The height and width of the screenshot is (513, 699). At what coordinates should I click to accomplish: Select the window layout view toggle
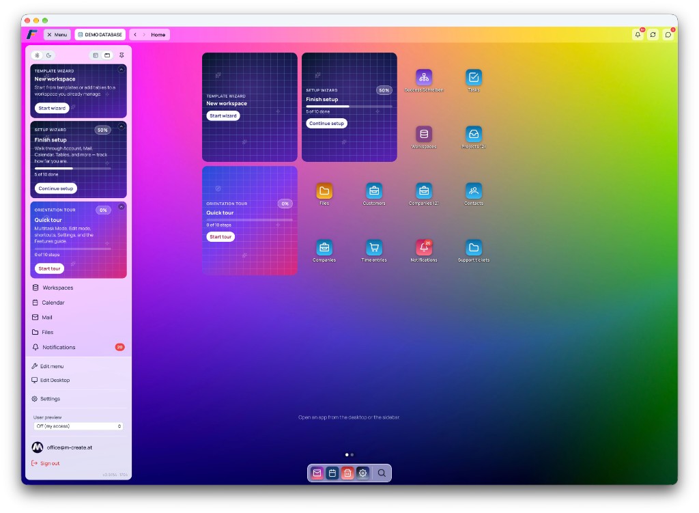click(107, 55)
